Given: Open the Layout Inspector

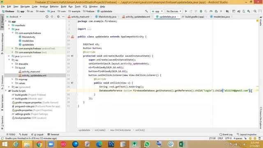Looking at the screenshot, I should point(247,134).
